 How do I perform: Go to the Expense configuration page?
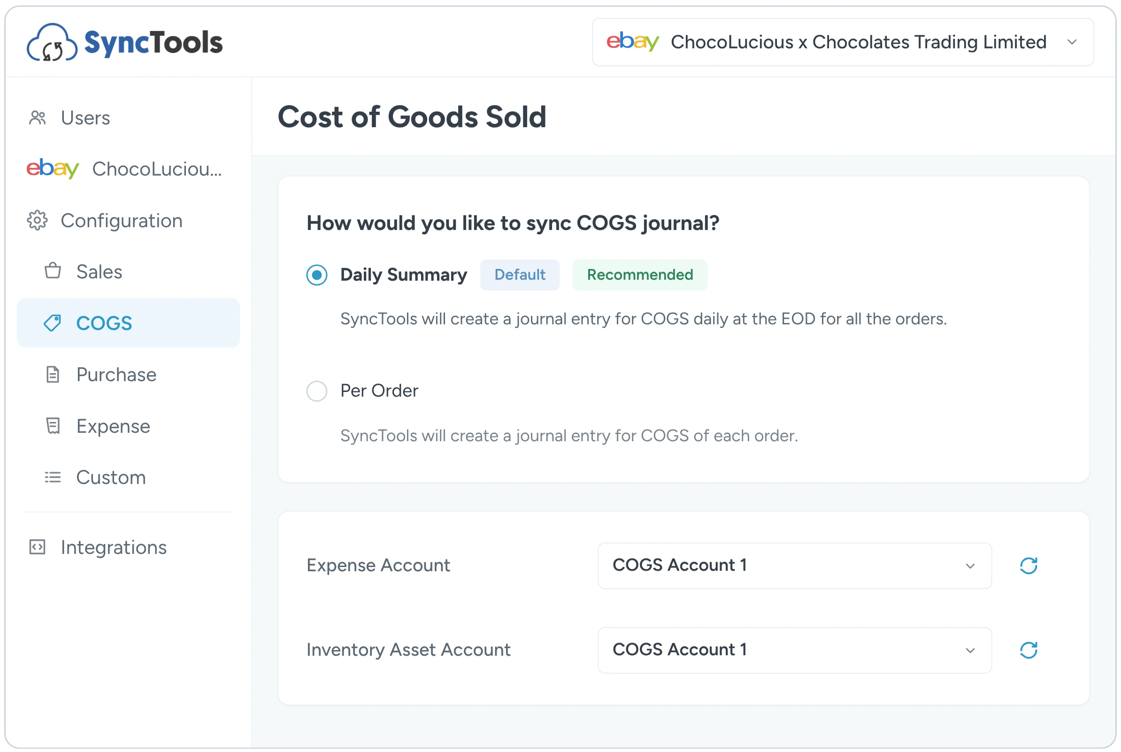[x=129, y=426]
